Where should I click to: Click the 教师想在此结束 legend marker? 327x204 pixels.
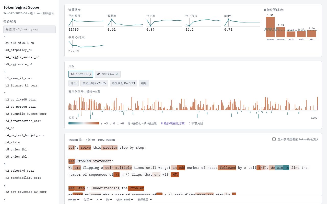[173, 123]
